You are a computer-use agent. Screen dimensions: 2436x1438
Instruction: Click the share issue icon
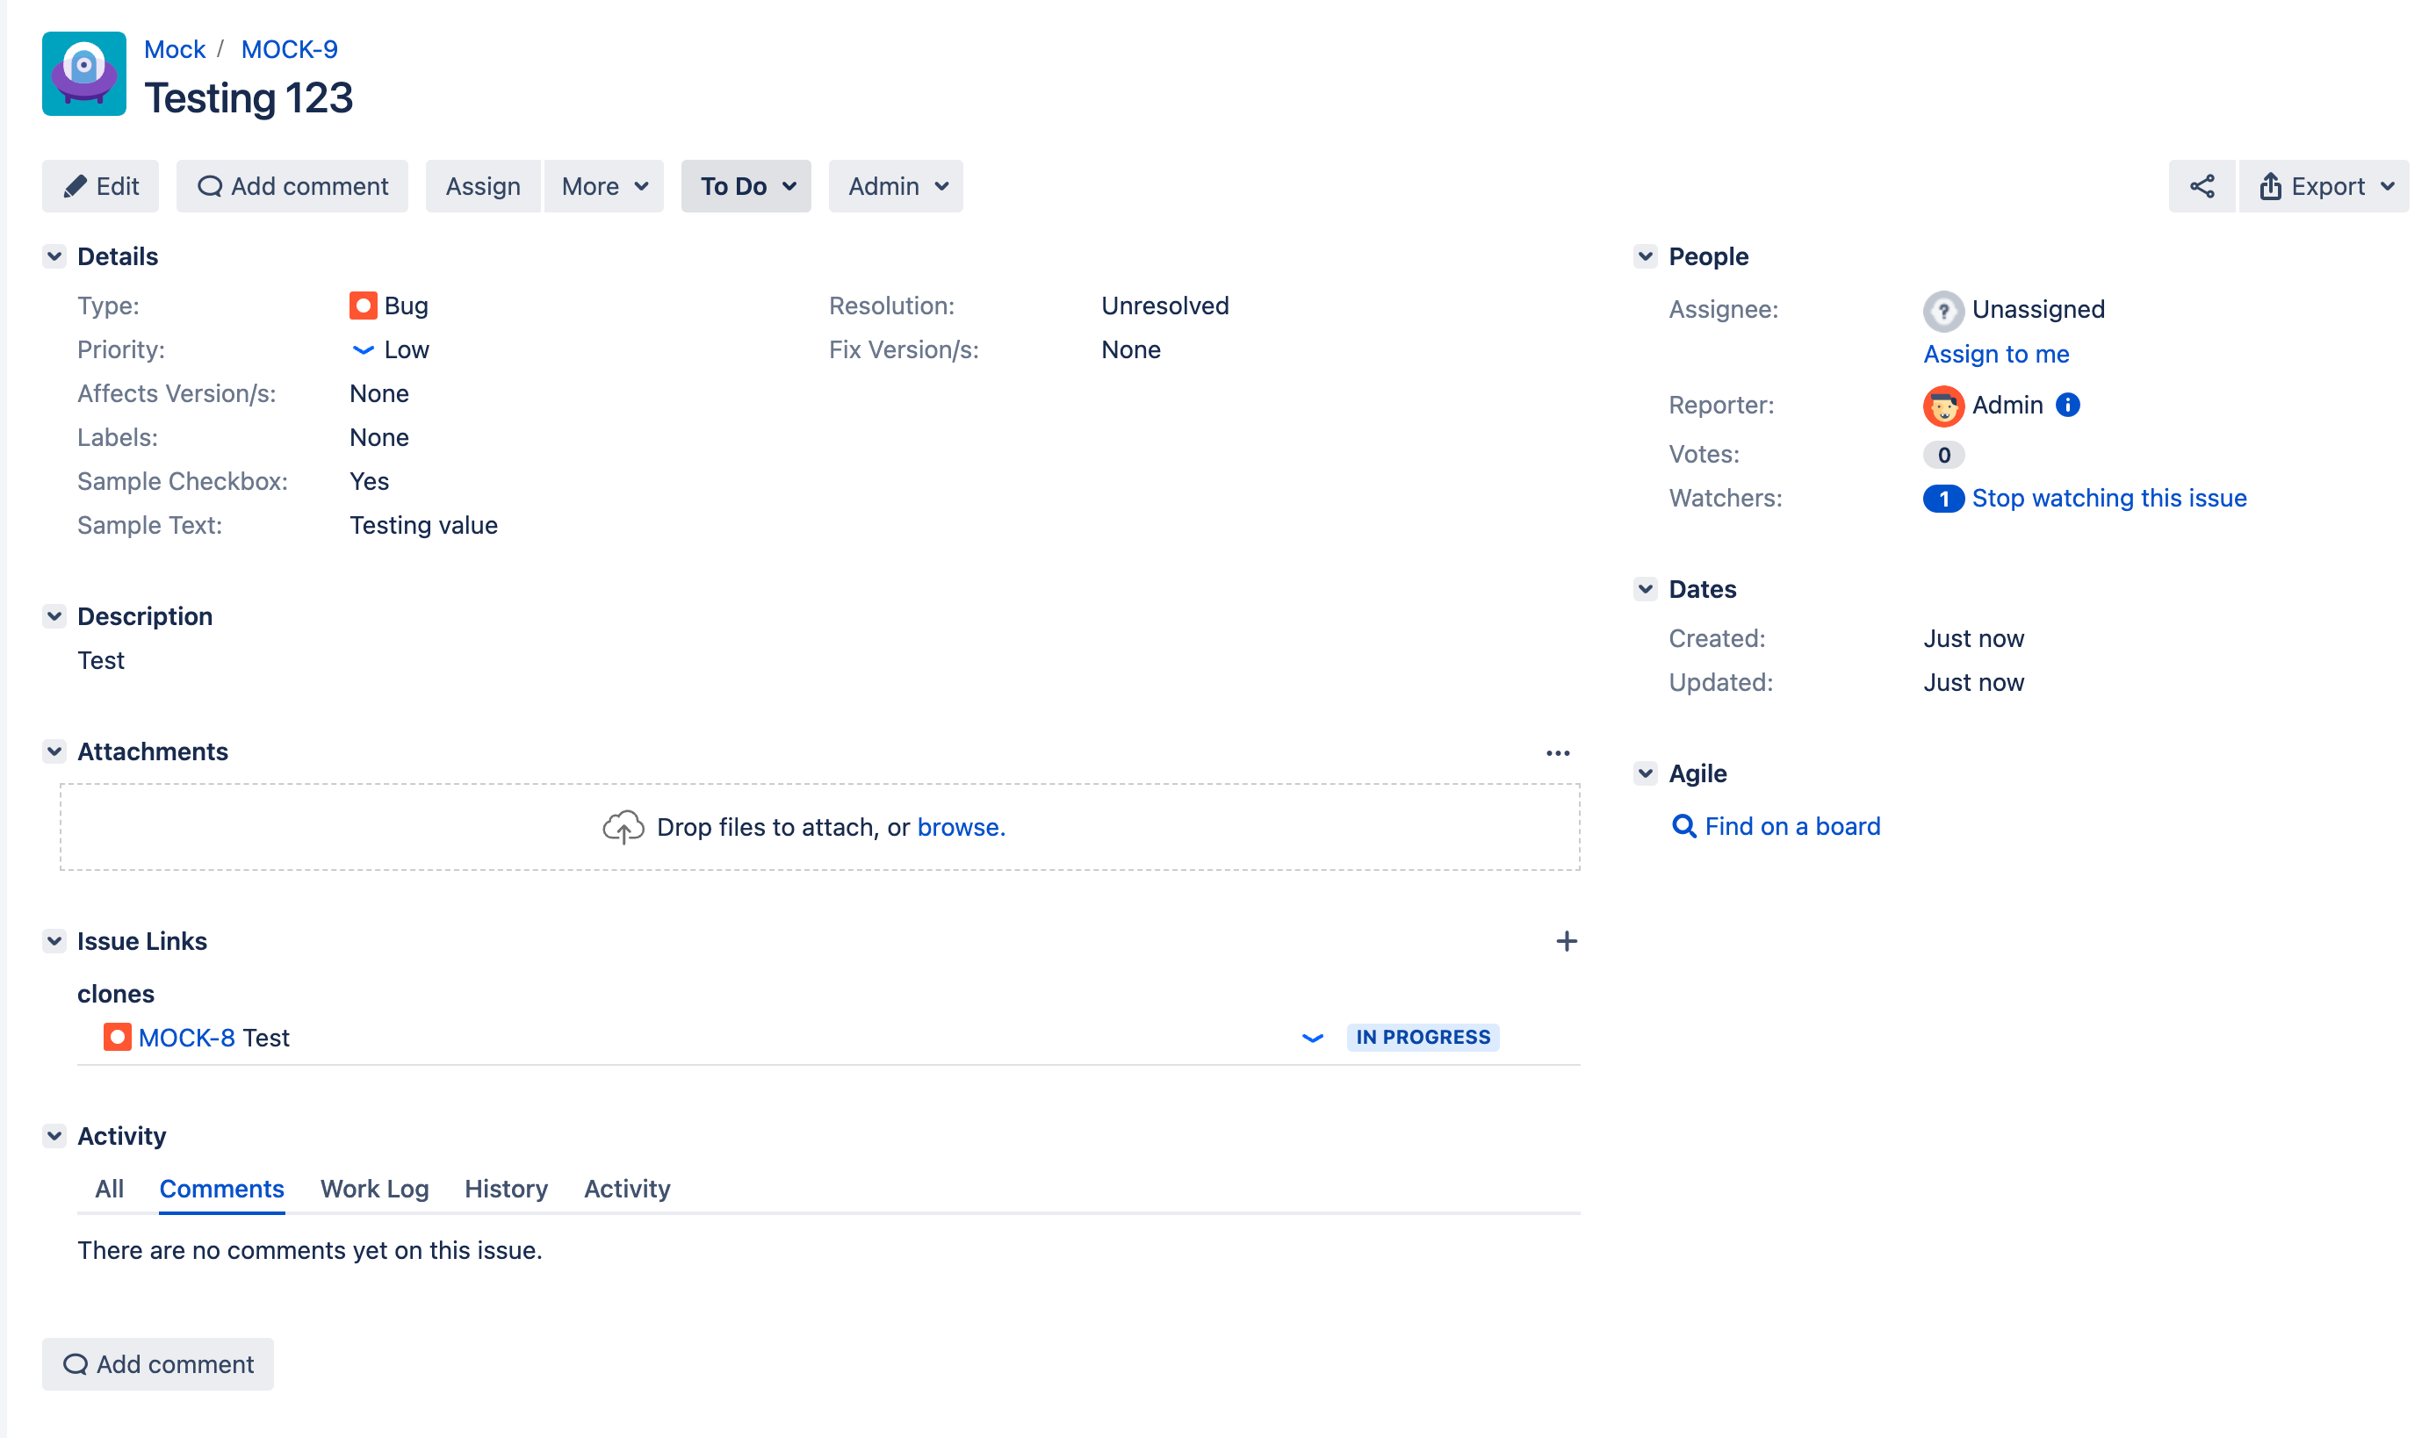(x=2201, y=186)
